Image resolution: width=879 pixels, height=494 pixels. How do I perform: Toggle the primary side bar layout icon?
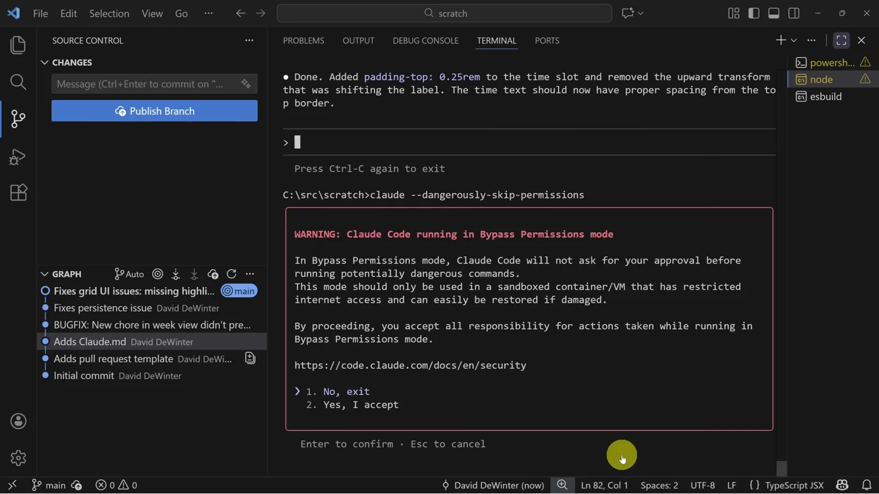(754, 13)
